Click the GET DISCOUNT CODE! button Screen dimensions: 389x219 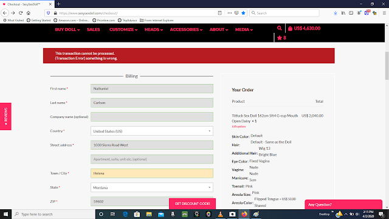tap(192, 204)
